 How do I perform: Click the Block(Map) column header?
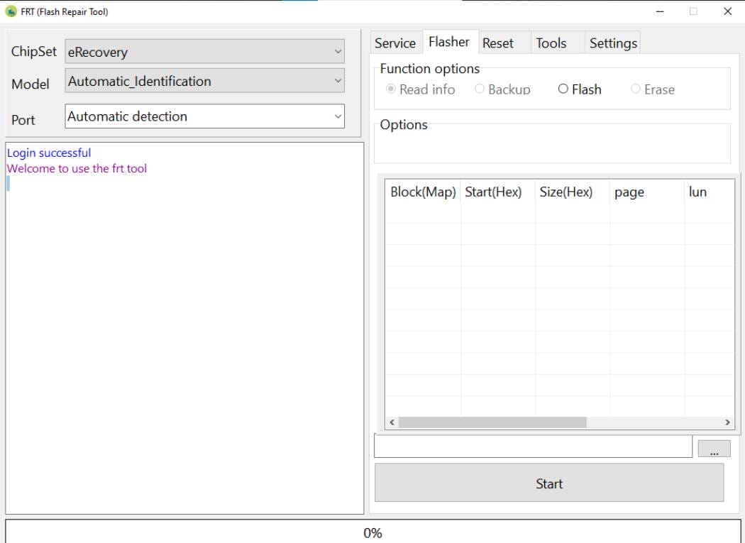(x=423, y=192)
